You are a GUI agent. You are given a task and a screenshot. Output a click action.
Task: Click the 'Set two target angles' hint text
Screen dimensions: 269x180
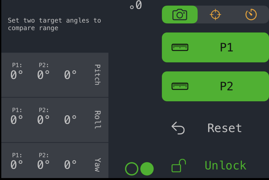(54, 24)
